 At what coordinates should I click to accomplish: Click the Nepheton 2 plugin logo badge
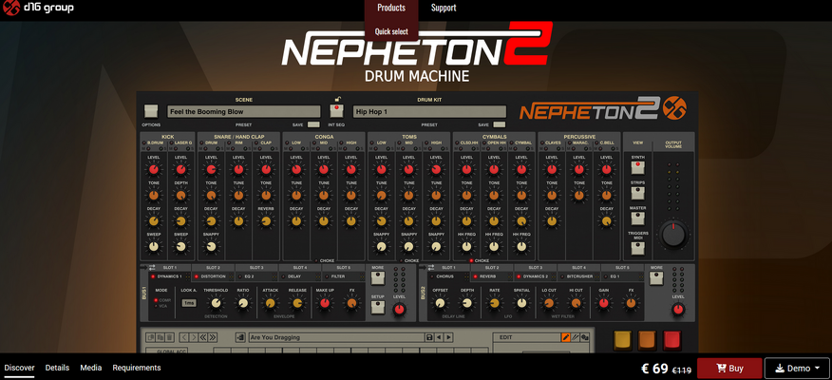675,108
